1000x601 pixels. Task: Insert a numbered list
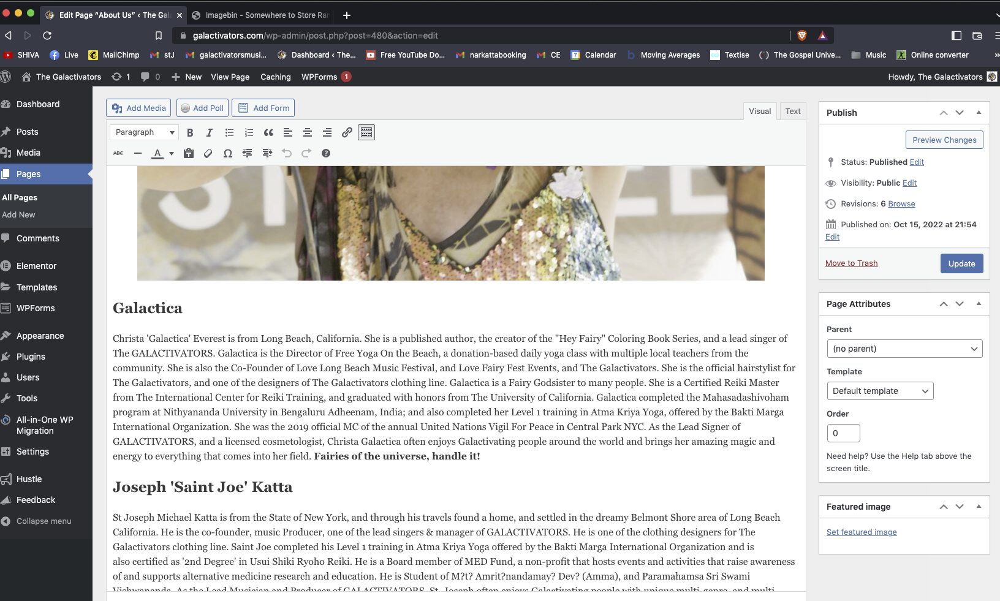pyautogui.click(x=249, y=132)
